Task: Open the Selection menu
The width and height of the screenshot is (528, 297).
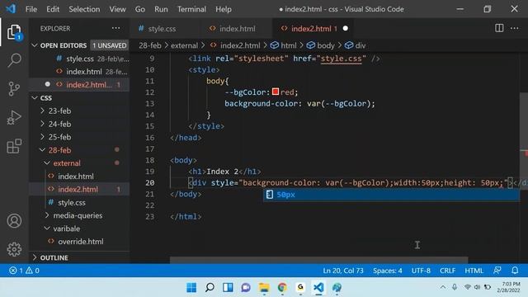Action: coord(84,9)
